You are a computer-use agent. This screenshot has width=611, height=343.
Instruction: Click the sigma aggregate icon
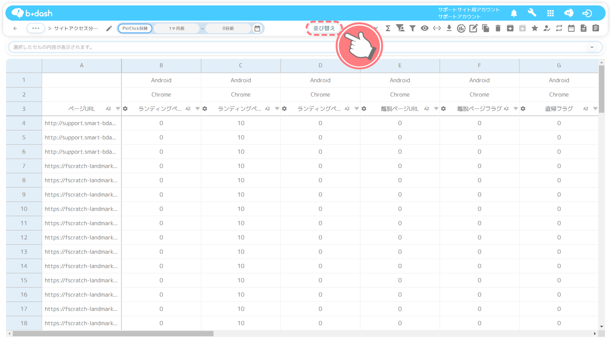tap(388, 28)
